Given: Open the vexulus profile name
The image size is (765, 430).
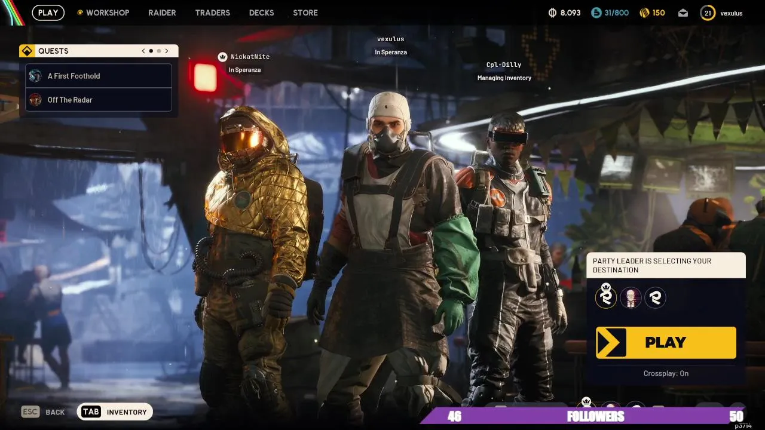Looking at the screenshot, I should [732, 13].
